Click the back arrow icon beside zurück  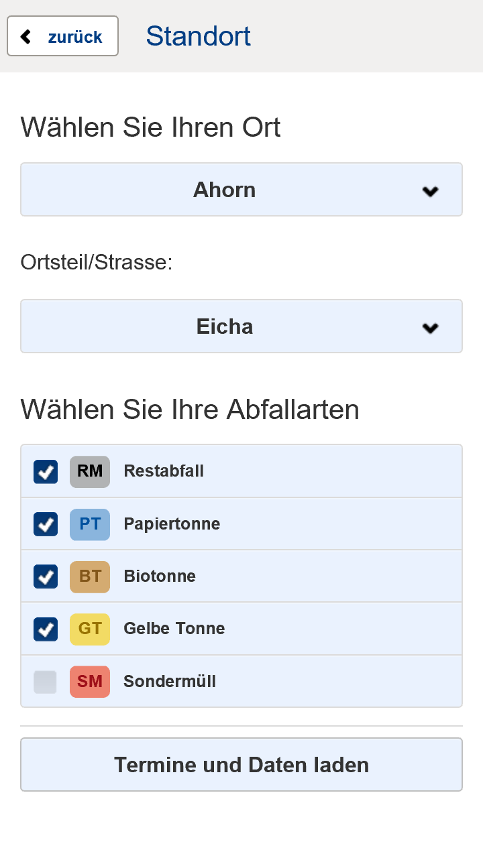tap(26, 36)
